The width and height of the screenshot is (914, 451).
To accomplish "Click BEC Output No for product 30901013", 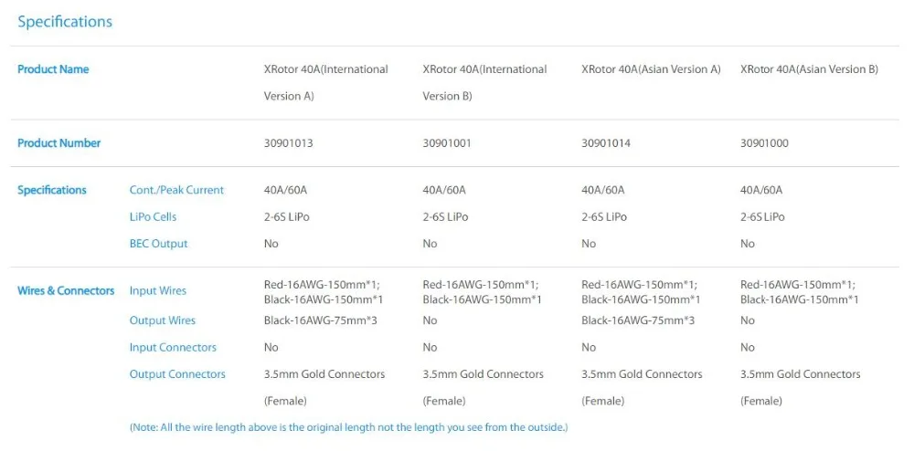I will [271, 244].
